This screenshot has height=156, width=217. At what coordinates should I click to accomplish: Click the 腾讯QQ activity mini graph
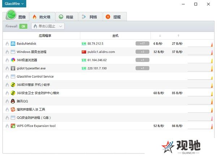[x=200, y=102]
